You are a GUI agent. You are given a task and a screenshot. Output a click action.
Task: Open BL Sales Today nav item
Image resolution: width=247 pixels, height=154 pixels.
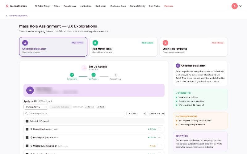click(42, 6)
